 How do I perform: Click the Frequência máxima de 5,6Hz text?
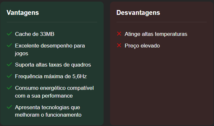(51, 76)
